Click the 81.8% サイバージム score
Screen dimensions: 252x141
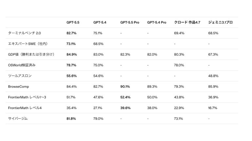[71, 119]
